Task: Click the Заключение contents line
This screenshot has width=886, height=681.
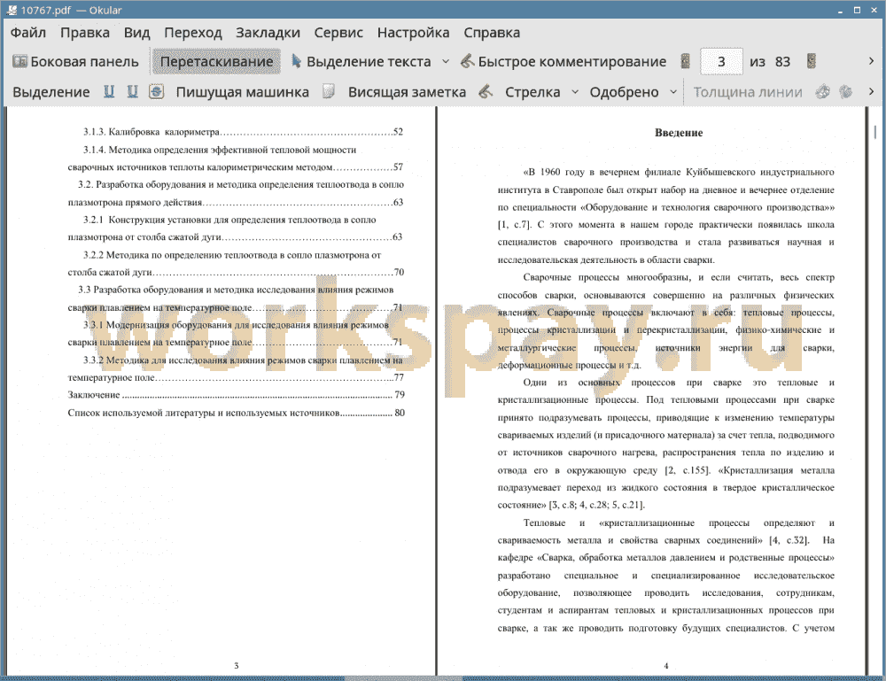Action: pos(237,395)
